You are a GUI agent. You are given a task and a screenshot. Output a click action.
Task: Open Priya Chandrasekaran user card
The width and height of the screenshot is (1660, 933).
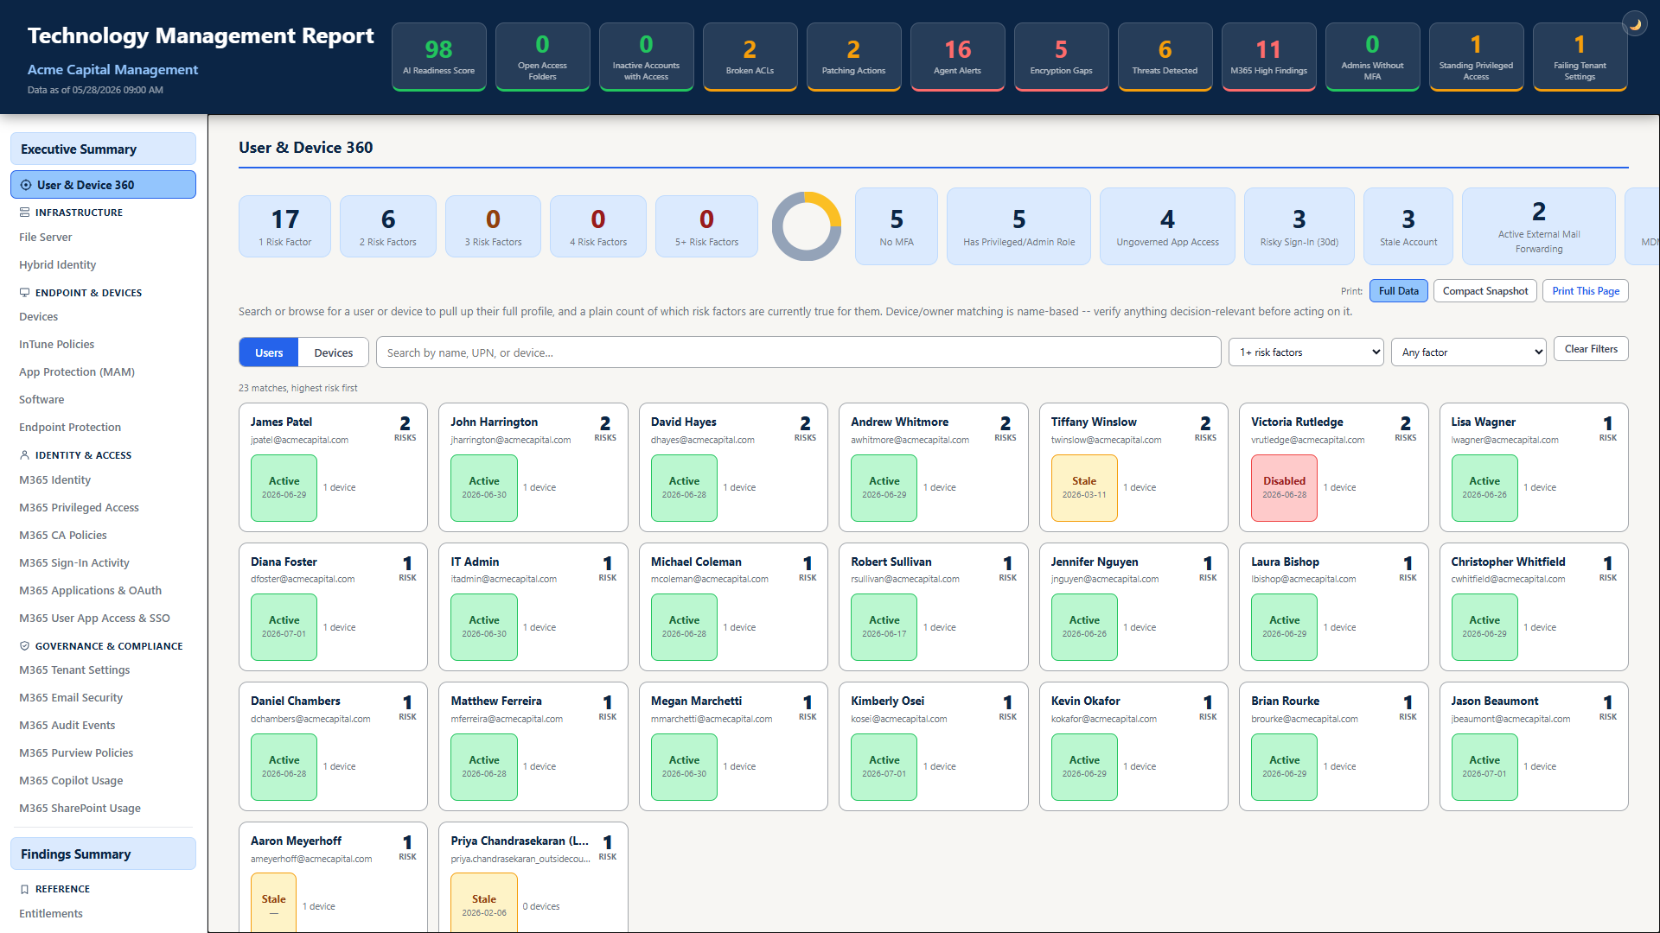click(x=533, y=877)
